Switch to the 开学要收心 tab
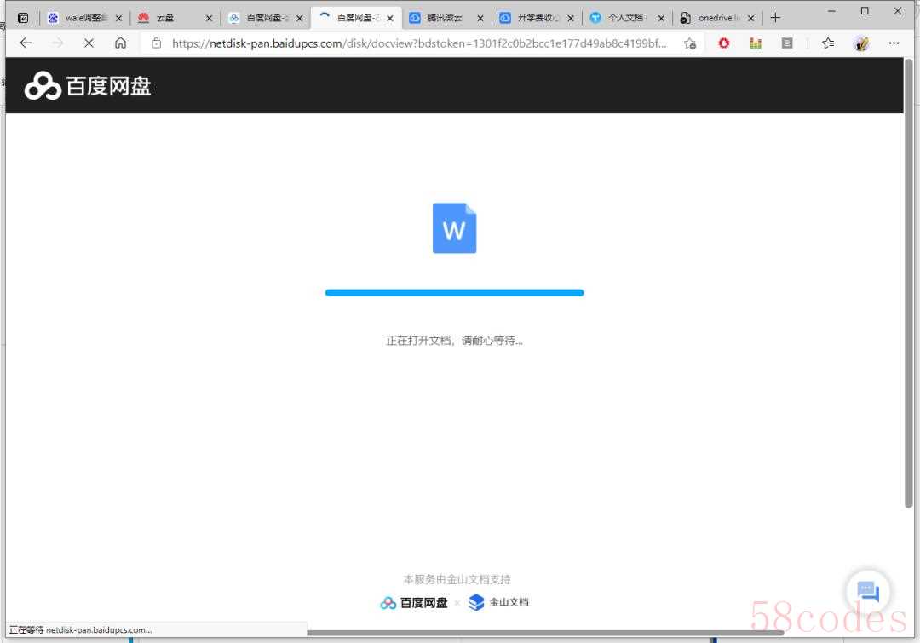This screenshot has width=920, height=643. tap(537, 18)
